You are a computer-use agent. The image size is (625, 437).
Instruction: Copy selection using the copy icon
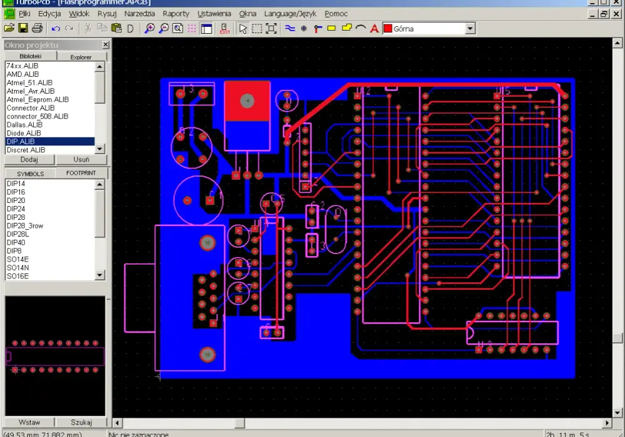[x=102, y=28]
